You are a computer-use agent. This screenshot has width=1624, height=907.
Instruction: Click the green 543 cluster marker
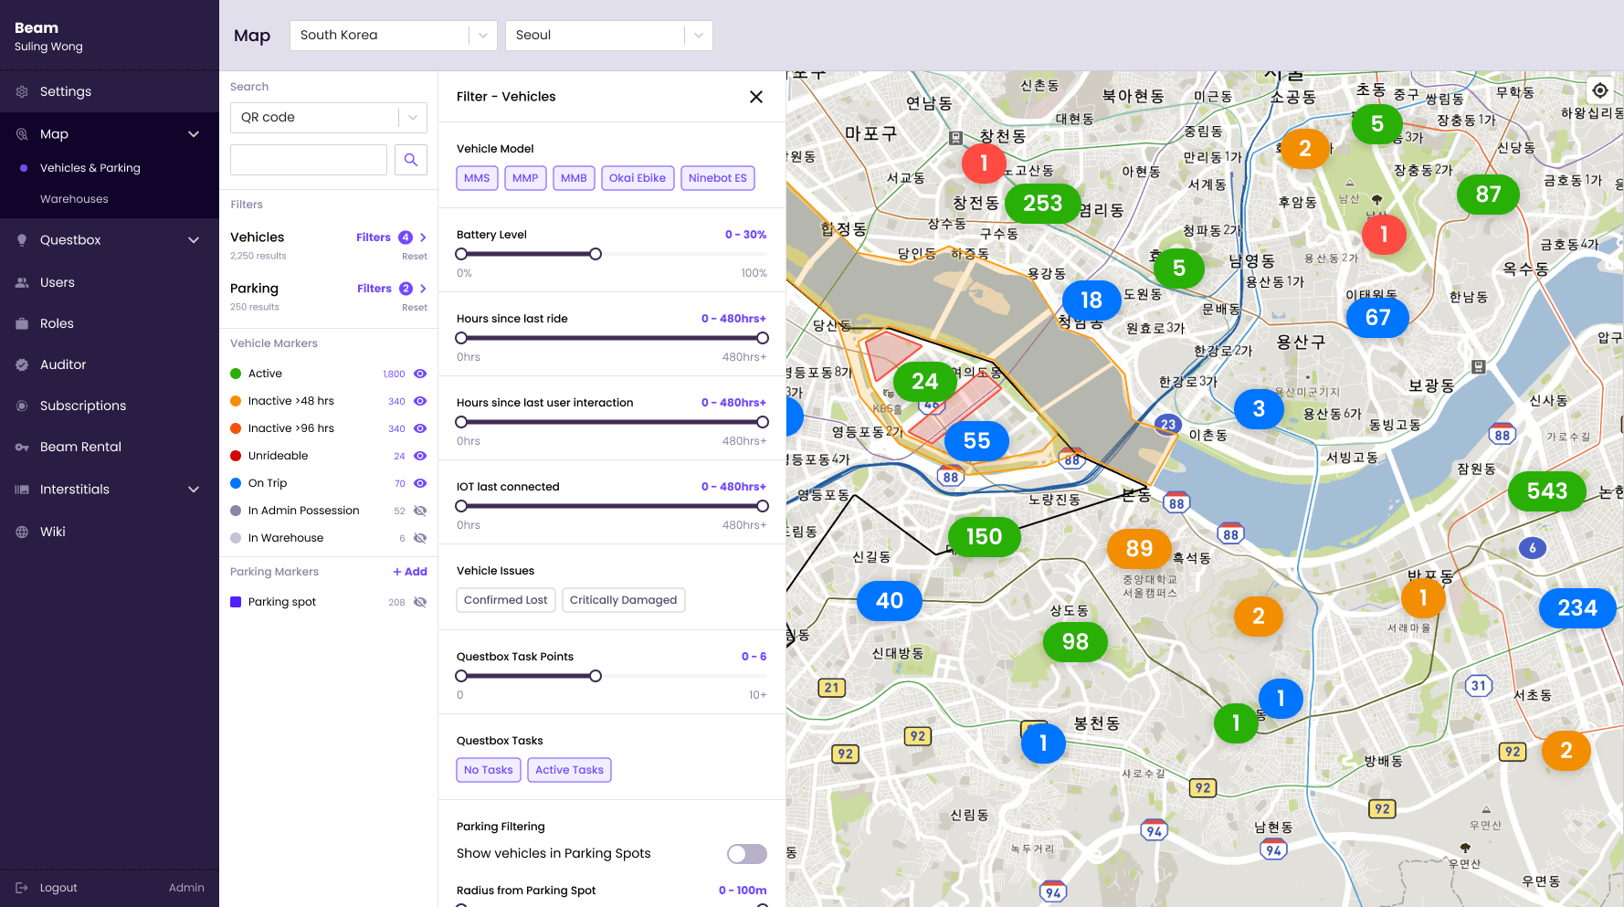click(1547, 491)
